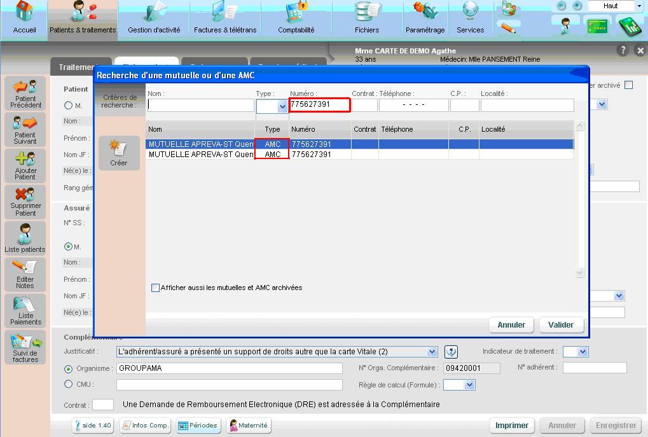Switch to the Traitement tab
The image size is (648, 437).
pyautogui.click(x=77, y=67)
